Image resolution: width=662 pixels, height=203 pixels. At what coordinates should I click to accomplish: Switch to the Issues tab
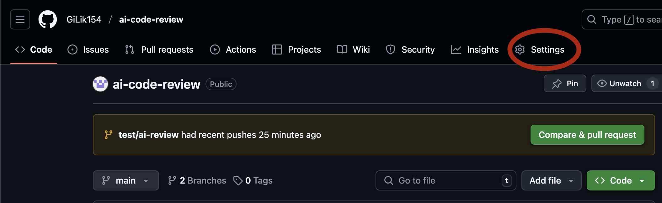88,49
